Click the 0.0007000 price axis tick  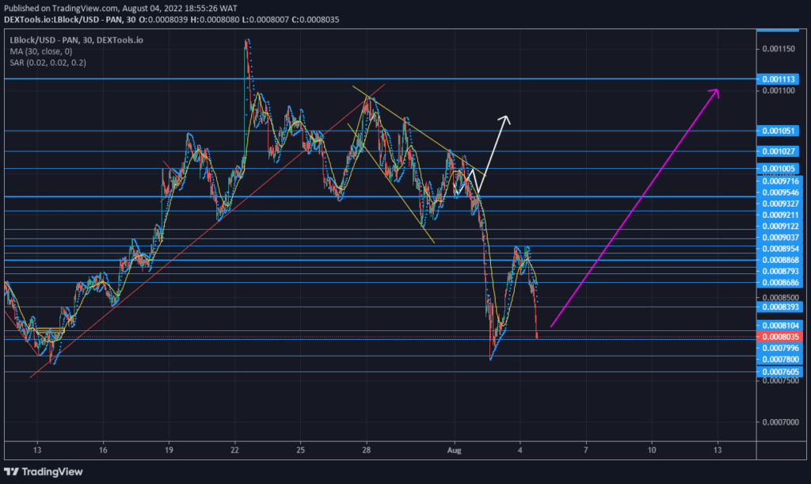tap(780, 422)
